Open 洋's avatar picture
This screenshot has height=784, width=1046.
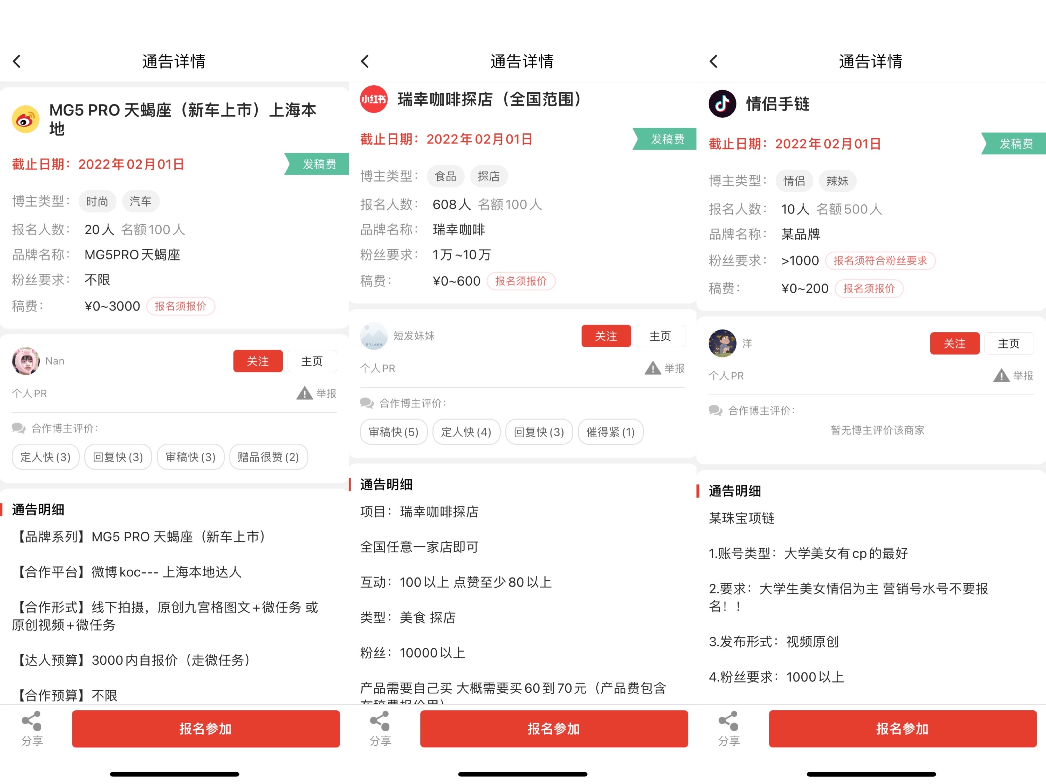click(722, 343)
